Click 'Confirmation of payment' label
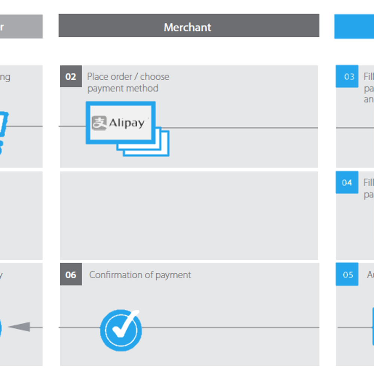This screenshot has width=374, height=374. click(140, 275)
